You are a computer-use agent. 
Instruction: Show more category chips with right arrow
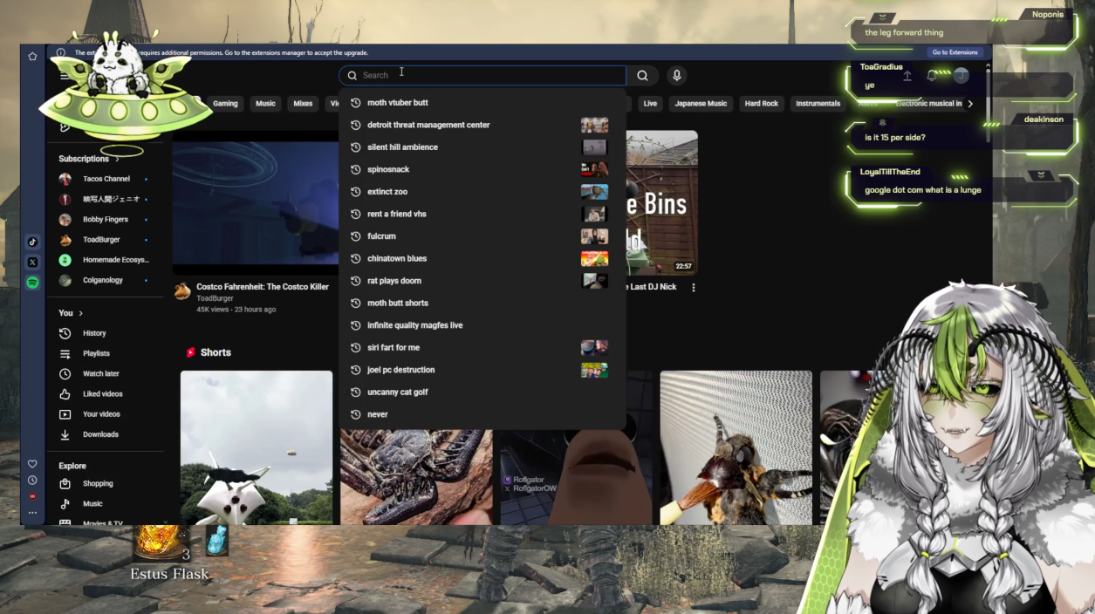(970, 104)
